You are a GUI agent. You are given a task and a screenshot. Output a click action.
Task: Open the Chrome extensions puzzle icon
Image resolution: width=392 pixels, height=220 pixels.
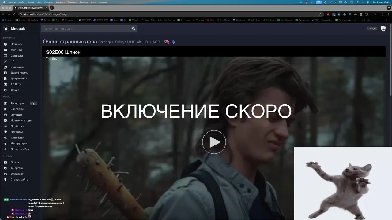click(367, 14)
